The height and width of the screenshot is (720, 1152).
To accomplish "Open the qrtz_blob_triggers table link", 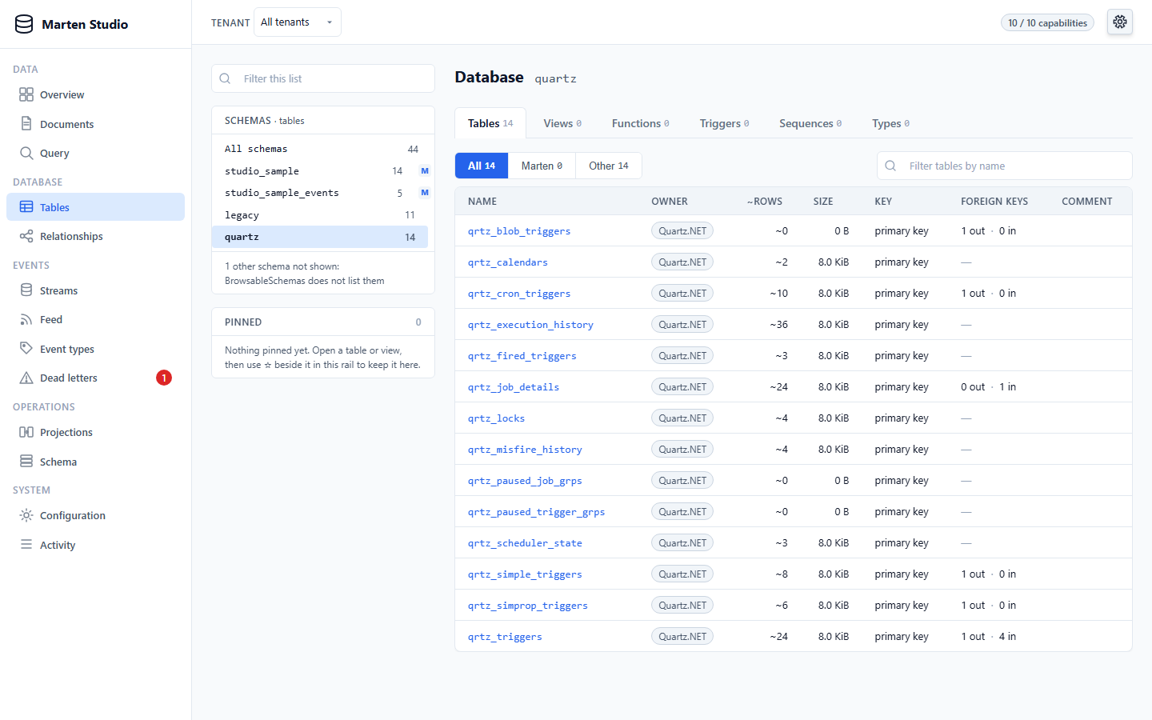I will point(519,231).
